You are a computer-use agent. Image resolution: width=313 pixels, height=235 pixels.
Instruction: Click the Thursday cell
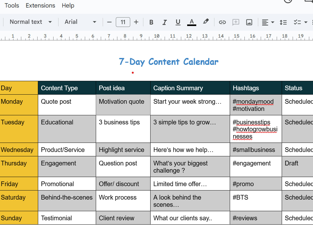click(19, 167)
